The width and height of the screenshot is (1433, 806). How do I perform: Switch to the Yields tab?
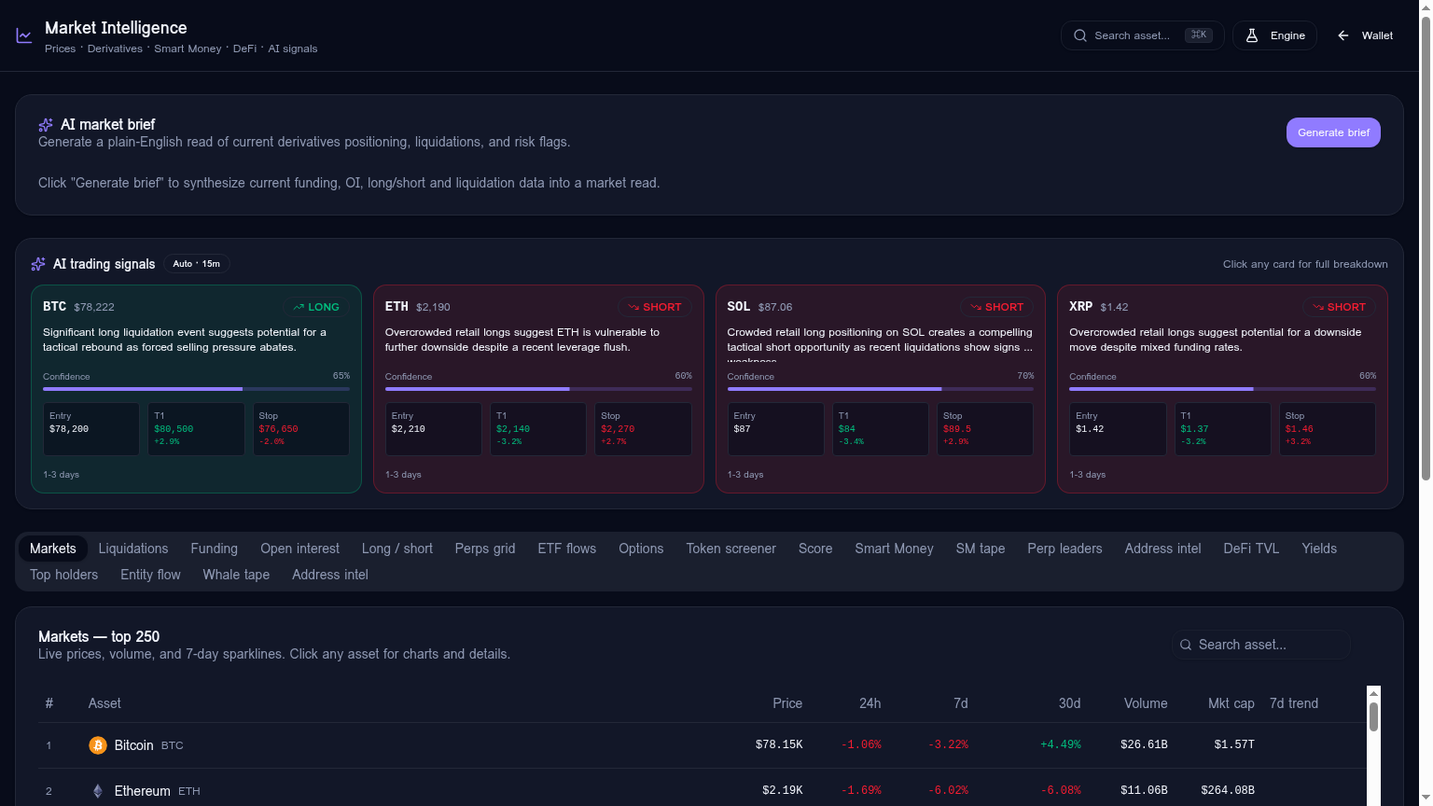1319,549
